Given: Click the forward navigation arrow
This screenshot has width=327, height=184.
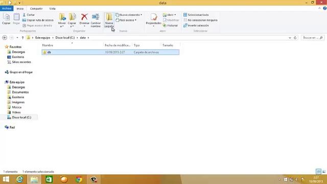Looking at the screenshot, I should click(x=12, y=38).
